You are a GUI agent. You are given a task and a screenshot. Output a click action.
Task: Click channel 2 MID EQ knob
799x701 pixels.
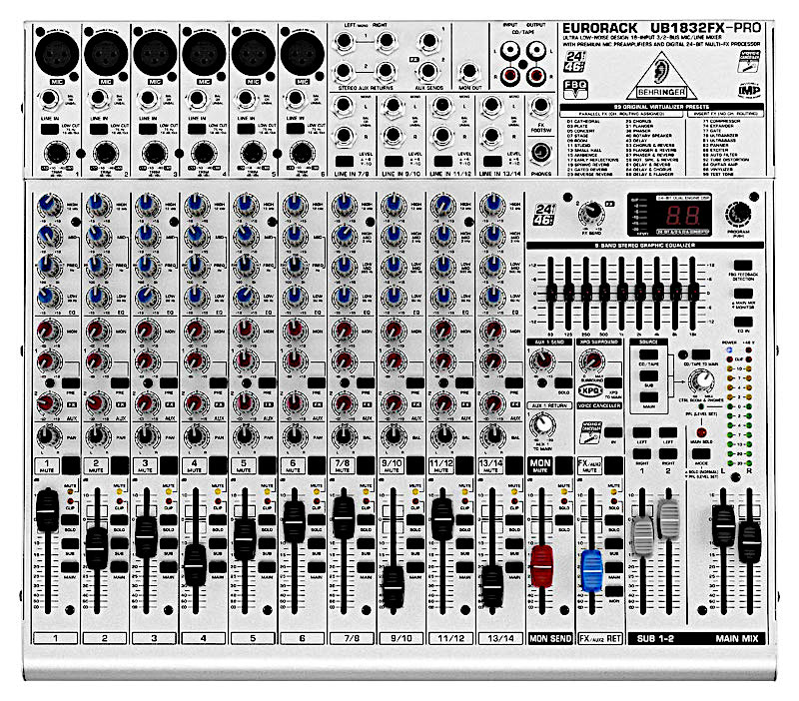pos(98,236)
